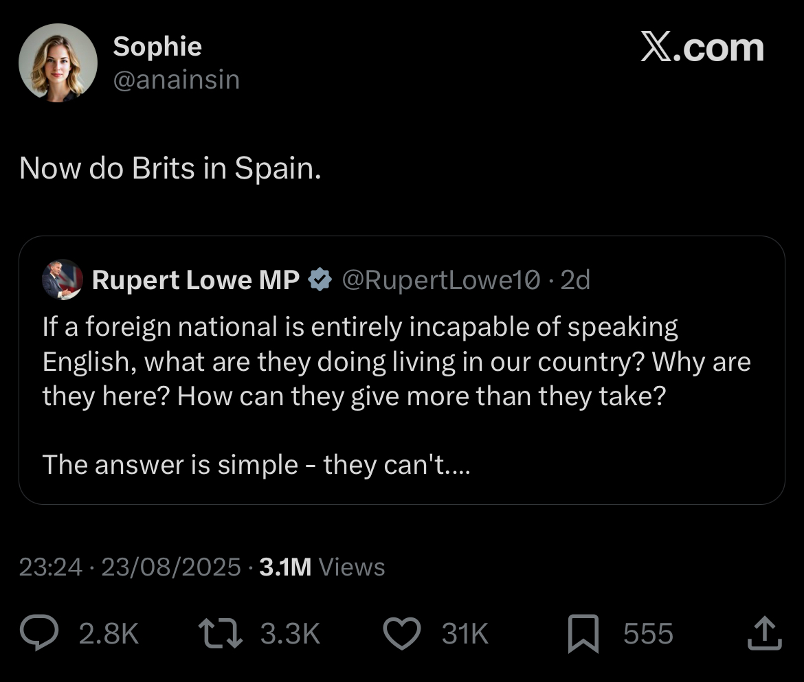Like the post with the heart icon
The height and width of the screenshot is (682, 804).
pos(401,633)
